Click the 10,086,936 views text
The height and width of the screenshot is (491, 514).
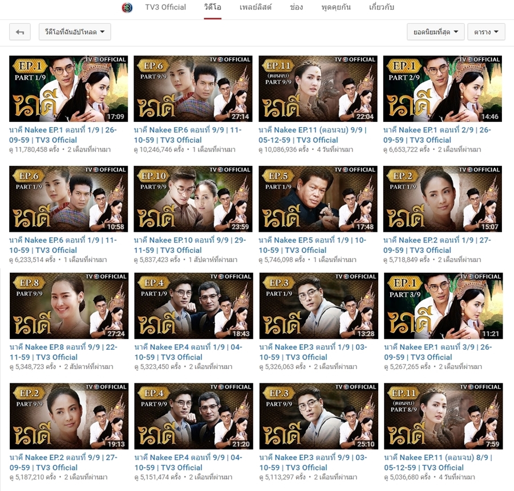click(284, 150)
